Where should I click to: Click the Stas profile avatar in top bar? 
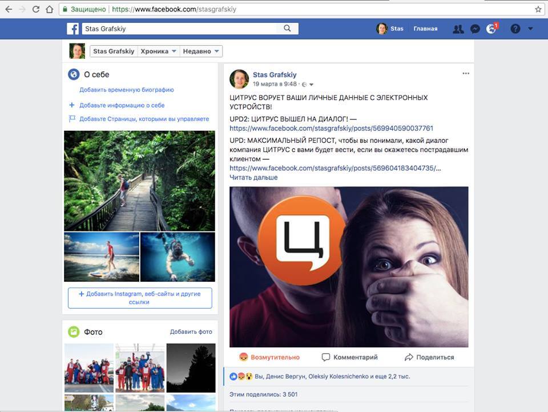382,29
